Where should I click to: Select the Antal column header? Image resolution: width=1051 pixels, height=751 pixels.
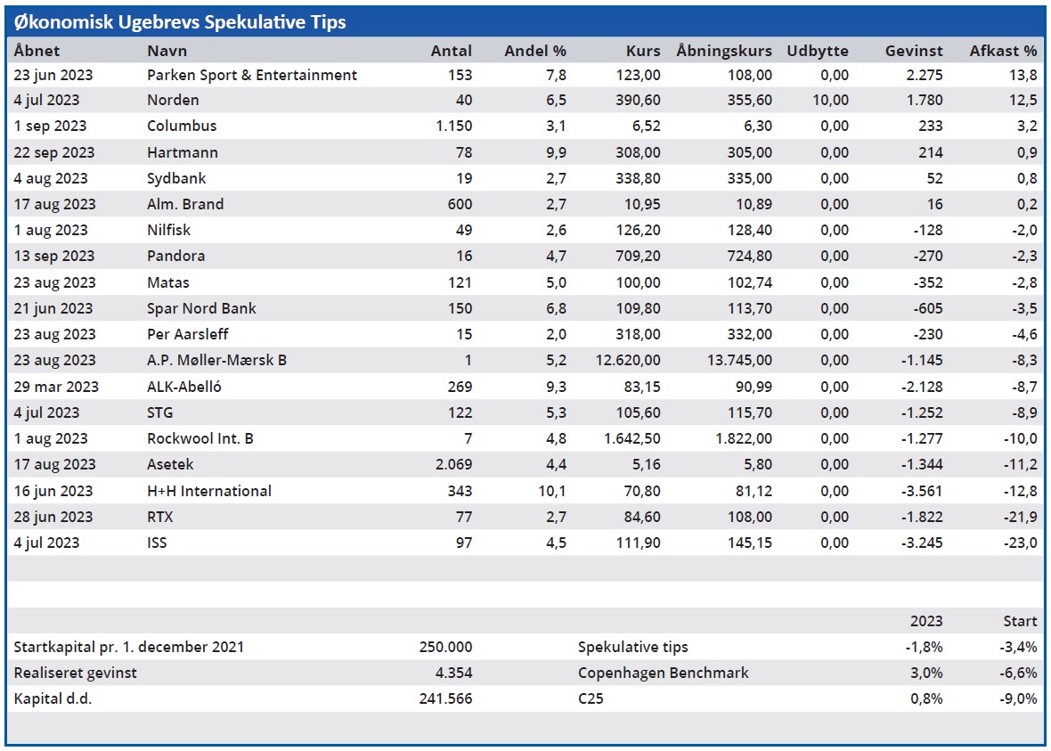pos(451,51)
